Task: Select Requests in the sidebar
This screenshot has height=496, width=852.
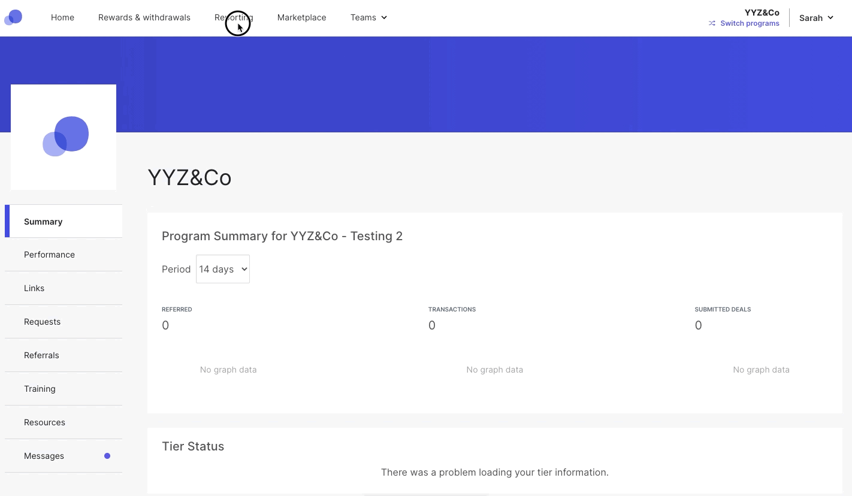Action: coord(64,322)
